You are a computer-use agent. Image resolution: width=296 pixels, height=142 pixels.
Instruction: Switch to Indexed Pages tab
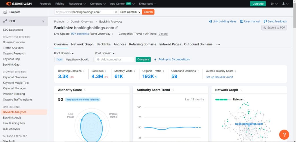[x=170, y=44]
